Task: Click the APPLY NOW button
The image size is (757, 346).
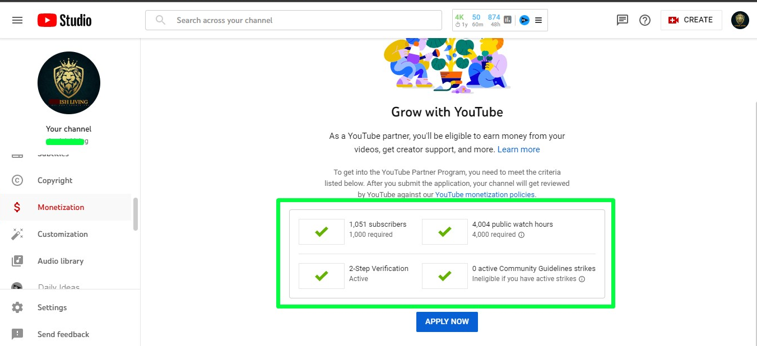Action: point(447,322)
